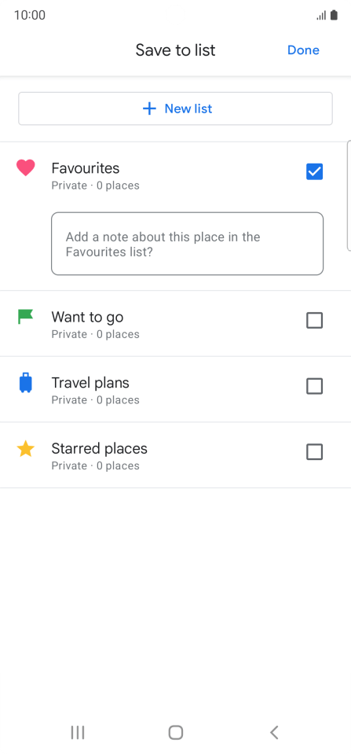This screenshot has height=754, width=351.
Task: Tap the pink heart Favourites icon
Action: click(x=25, y=167)
